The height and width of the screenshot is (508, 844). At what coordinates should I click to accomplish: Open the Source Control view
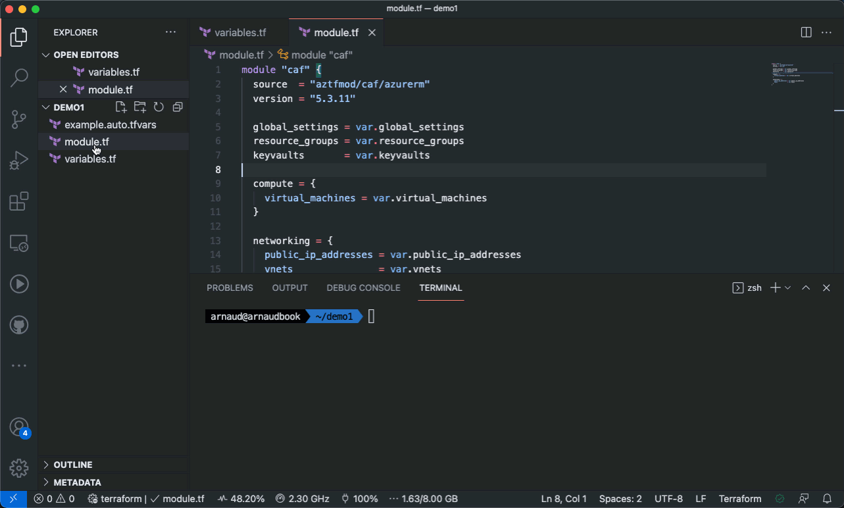pyautogui.click(x=19, y=119)
